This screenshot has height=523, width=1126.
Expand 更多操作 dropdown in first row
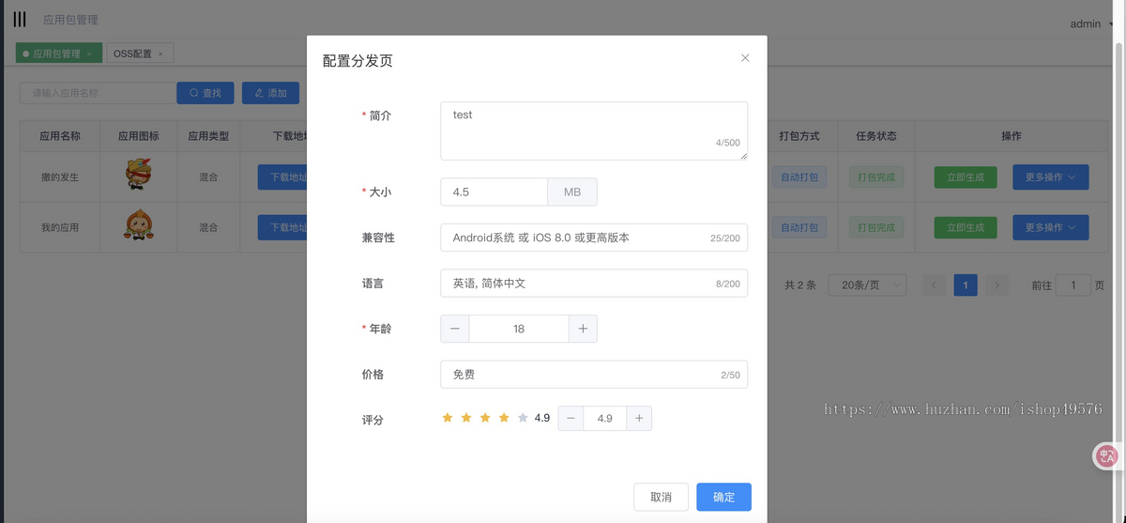[1050, 177]
